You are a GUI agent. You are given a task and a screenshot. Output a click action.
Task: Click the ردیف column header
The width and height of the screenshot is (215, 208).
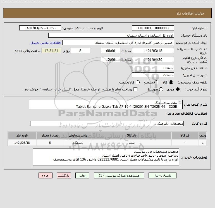pyautogui.click(x=203, y=135)
